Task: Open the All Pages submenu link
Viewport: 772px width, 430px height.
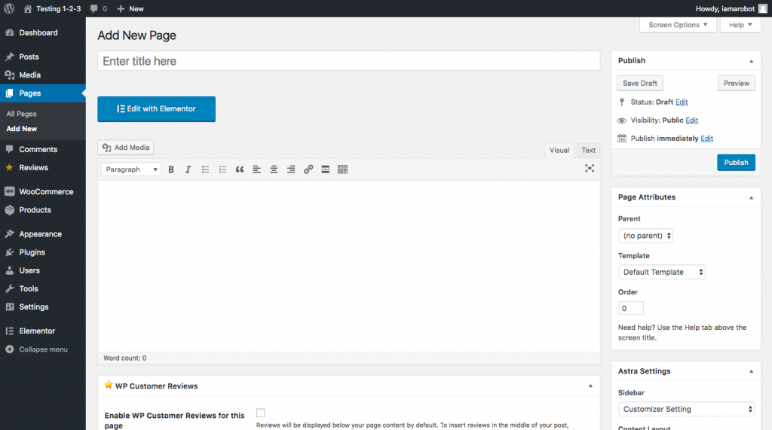Action: click(x=22, y=114)
